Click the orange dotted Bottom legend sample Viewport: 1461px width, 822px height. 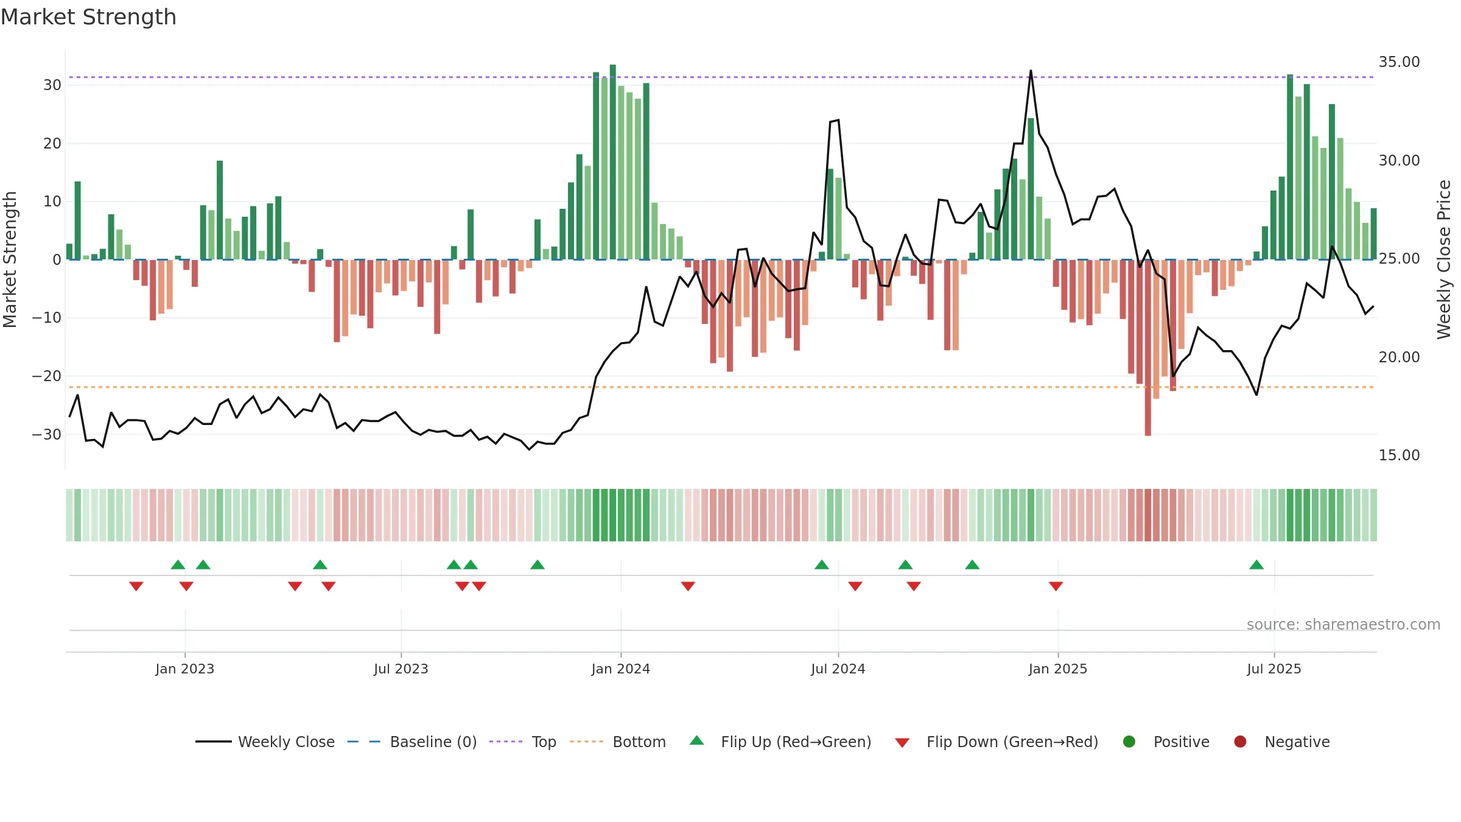coord(587,742)
